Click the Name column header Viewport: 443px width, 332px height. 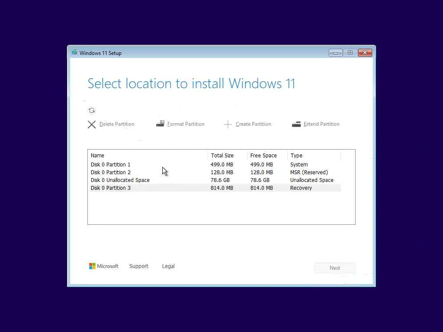click(x=148, y=155)
